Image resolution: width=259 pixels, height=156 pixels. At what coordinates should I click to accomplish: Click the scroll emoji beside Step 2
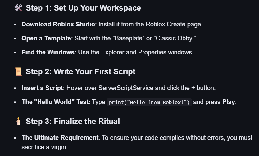[x=18, y=72]
